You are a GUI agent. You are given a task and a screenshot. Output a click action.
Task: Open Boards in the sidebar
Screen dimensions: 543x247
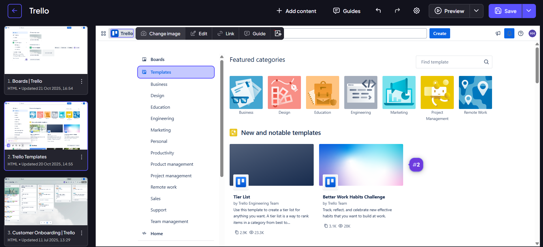tap(176, 60)
